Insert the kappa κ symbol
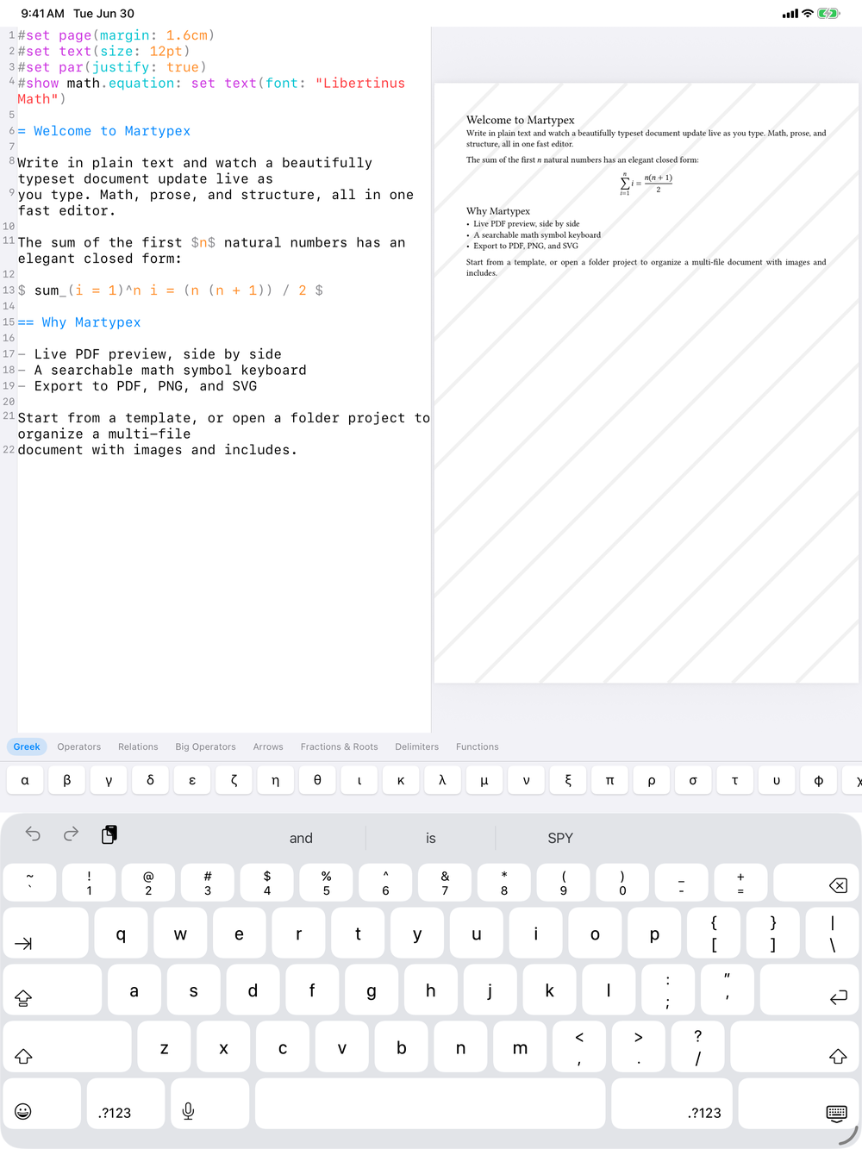Viewport: 862px width, 1149px height. 401,780
